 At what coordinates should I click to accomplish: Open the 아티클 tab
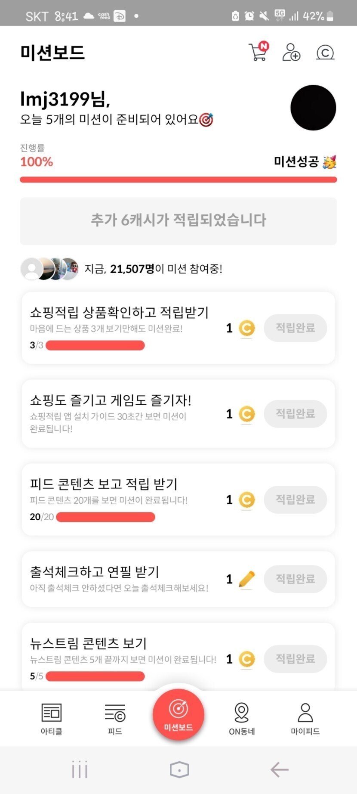[x=51, y=718]
